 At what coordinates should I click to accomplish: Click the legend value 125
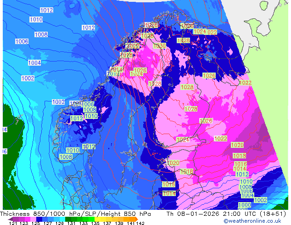click(x=36, y=223)
